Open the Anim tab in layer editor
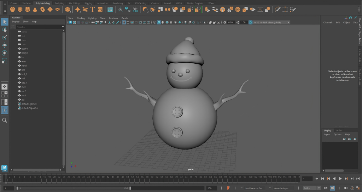 point(339,130)
